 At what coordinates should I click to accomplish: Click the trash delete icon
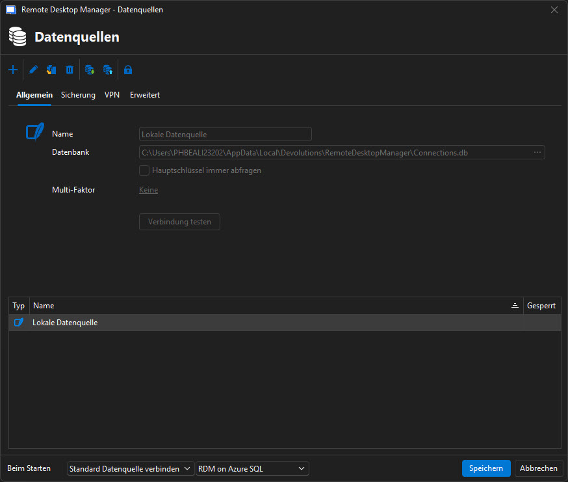pyautogui.click(x=70, y=70)
